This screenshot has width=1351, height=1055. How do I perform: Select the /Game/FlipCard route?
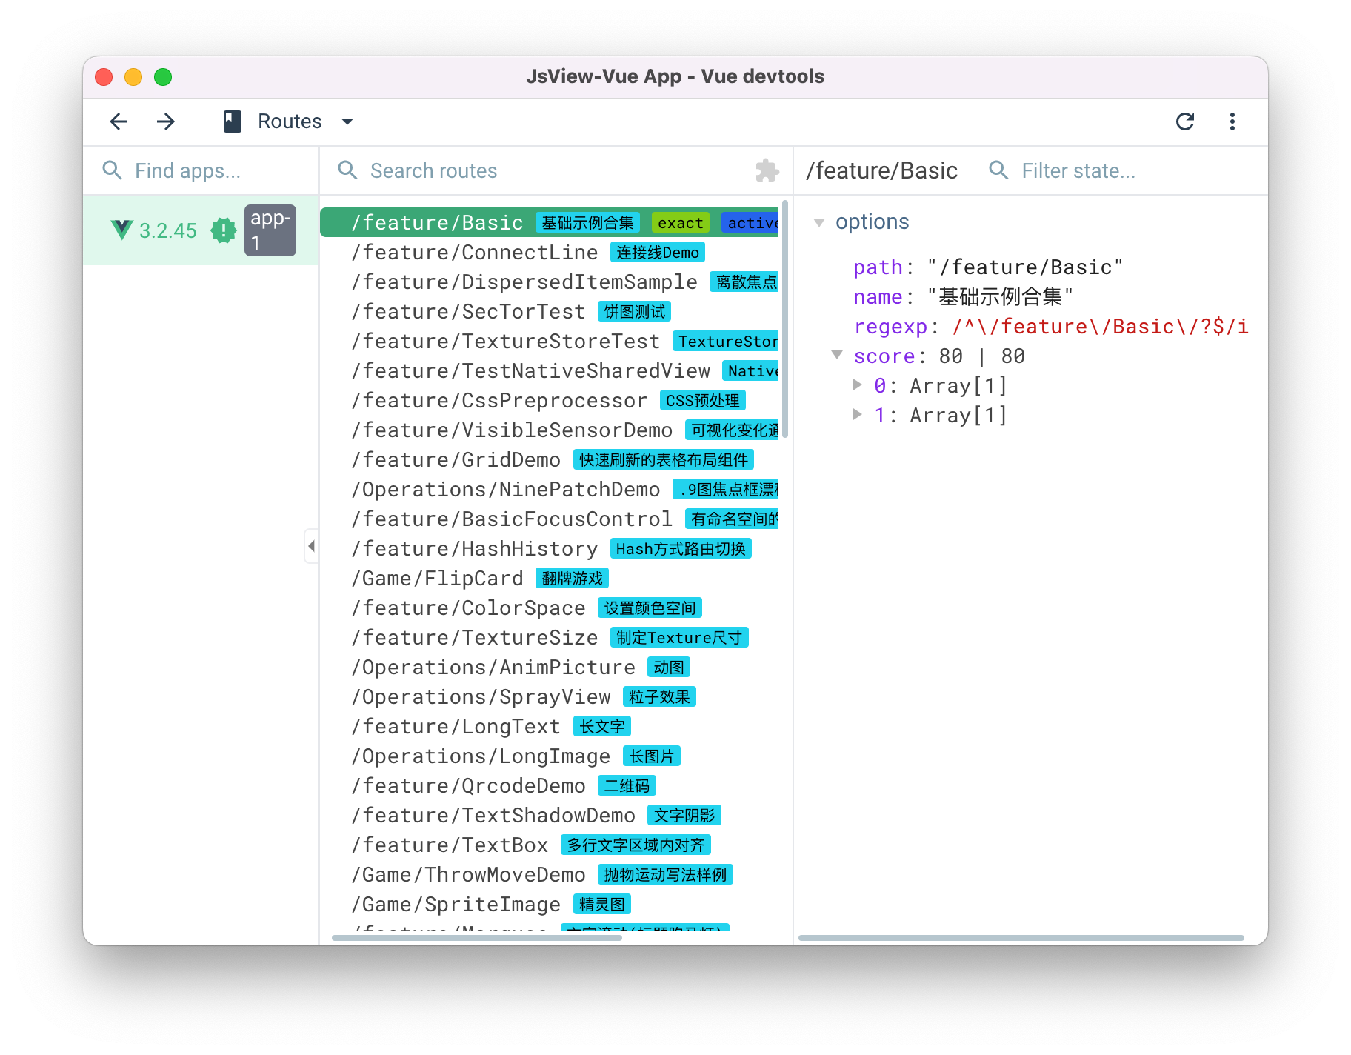(437, 579)
